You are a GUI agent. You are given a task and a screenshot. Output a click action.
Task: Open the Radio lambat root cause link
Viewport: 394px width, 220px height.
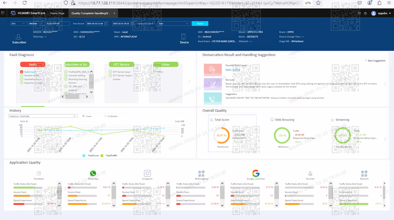pos(233,70)
